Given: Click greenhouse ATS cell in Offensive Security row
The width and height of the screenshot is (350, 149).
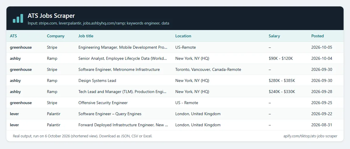Looking at the screenshot, I should 21,102.
